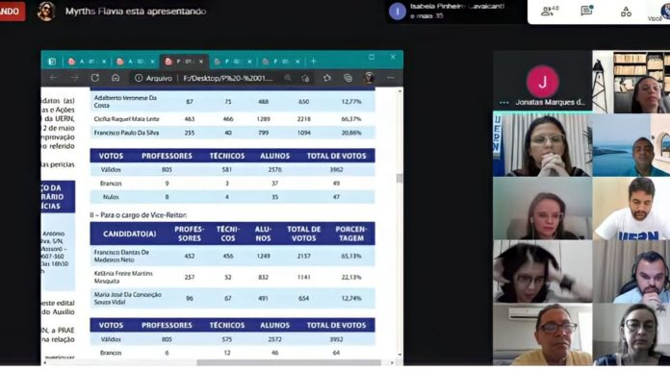Switch to the fourth browser tab

pos(233,62)
